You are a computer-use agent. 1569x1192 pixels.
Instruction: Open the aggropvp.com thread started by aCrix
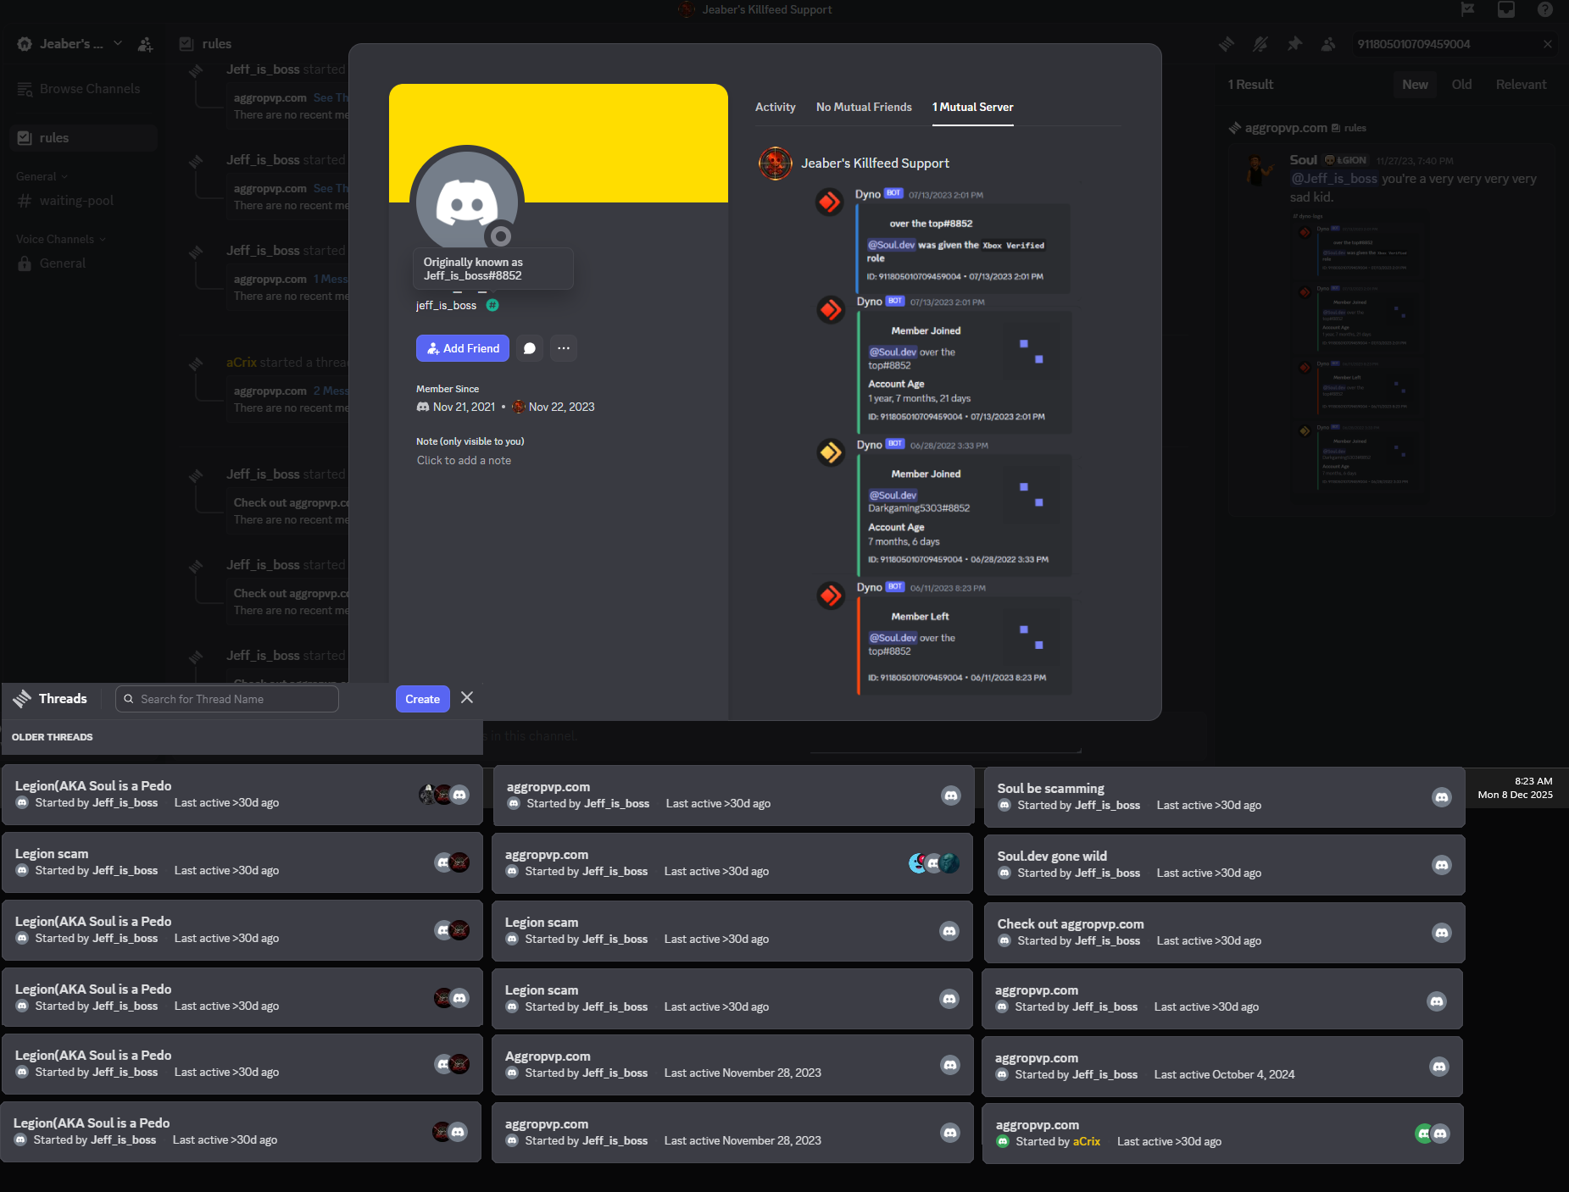coord(1222,1134)
